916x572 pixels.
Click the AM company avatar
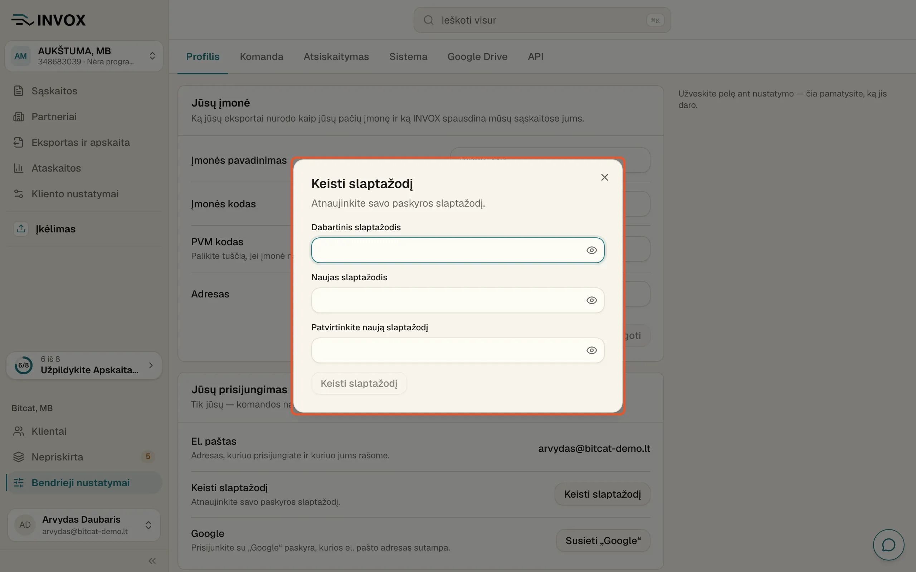(x=20, y=56)
